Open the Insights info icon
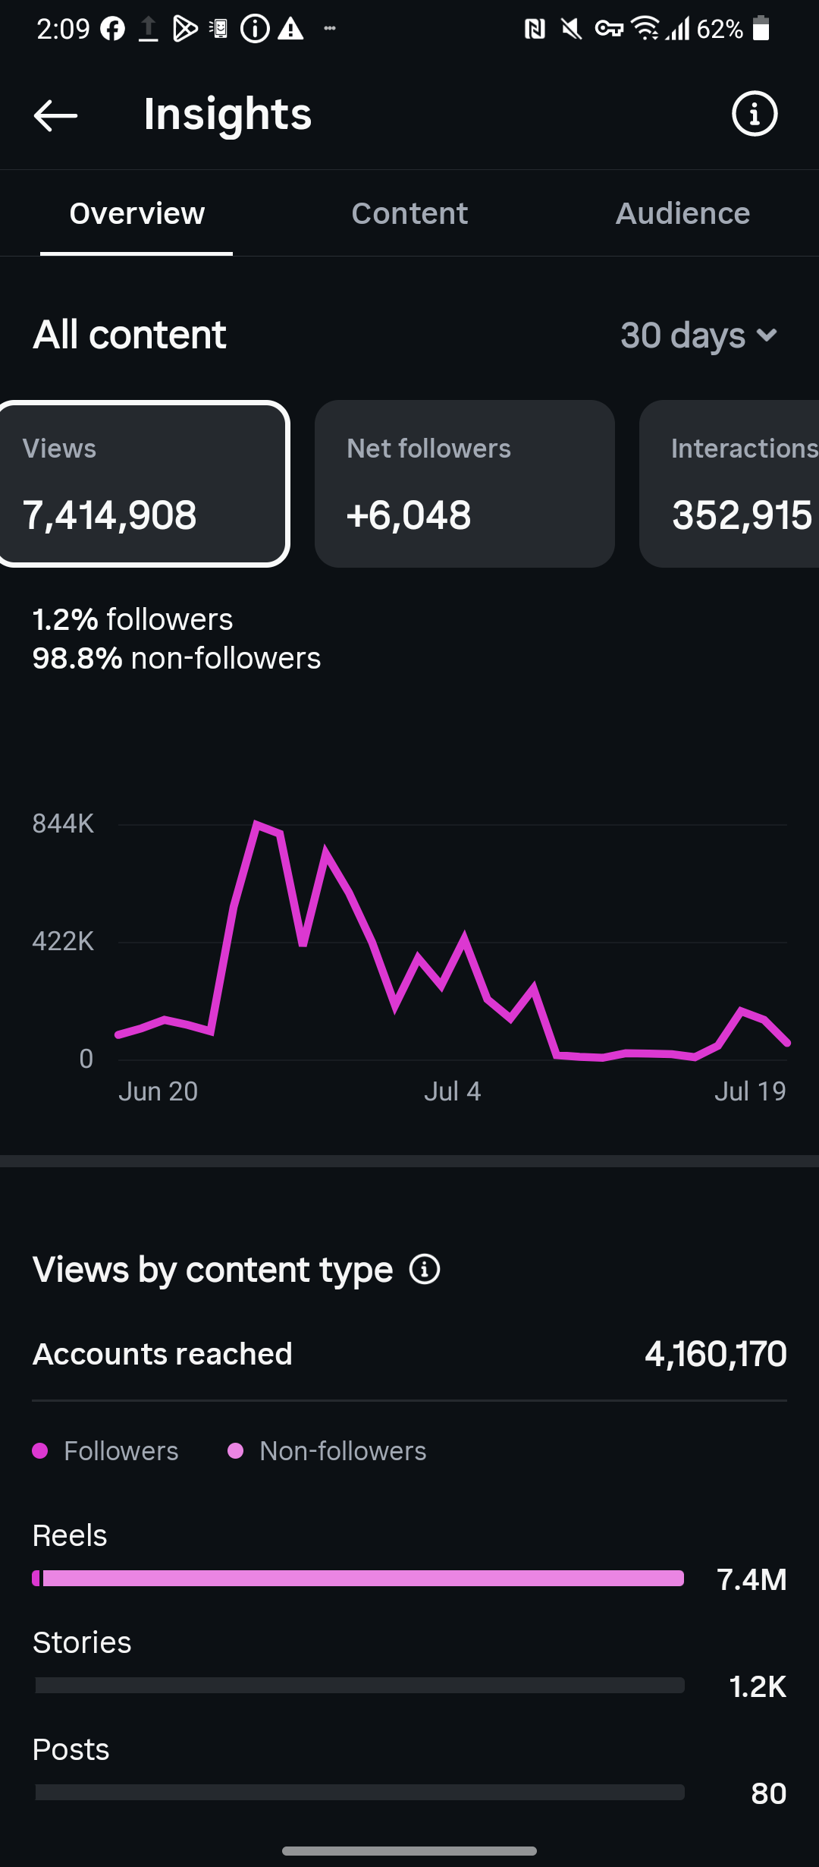 click(x=754, y=115)
